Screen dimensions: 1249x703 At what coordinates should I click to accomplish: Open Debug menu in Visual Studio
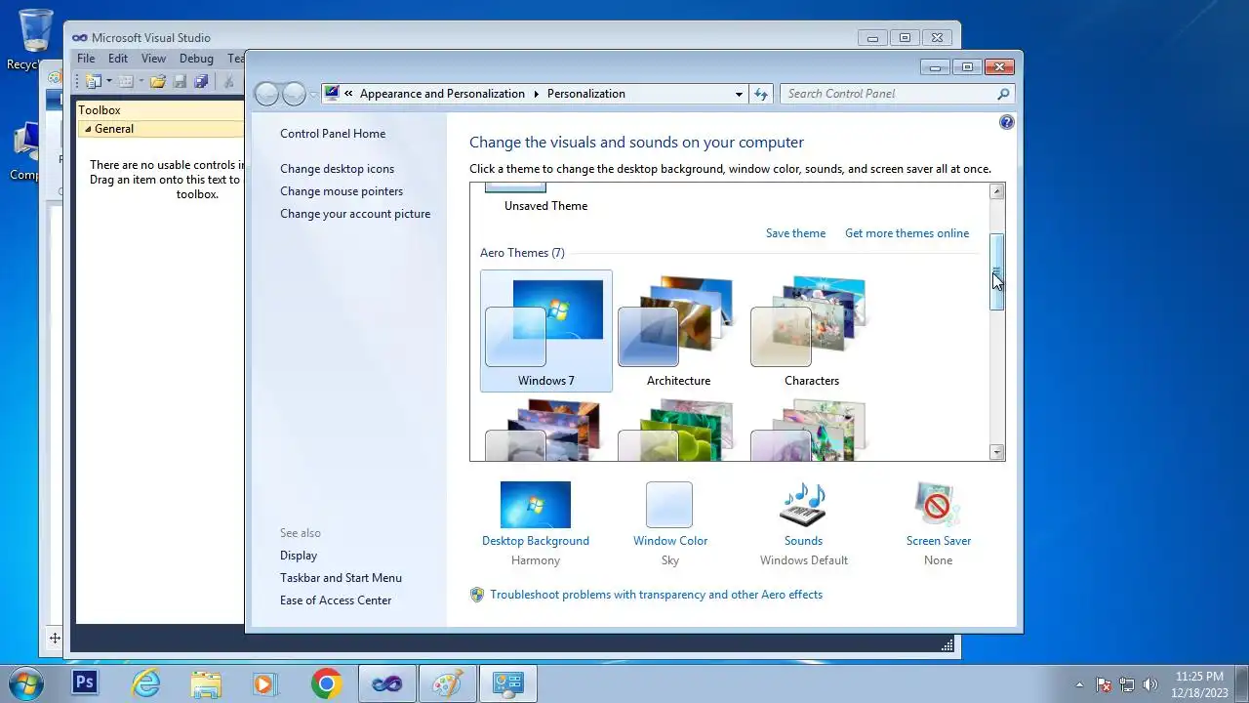[196, 59]
